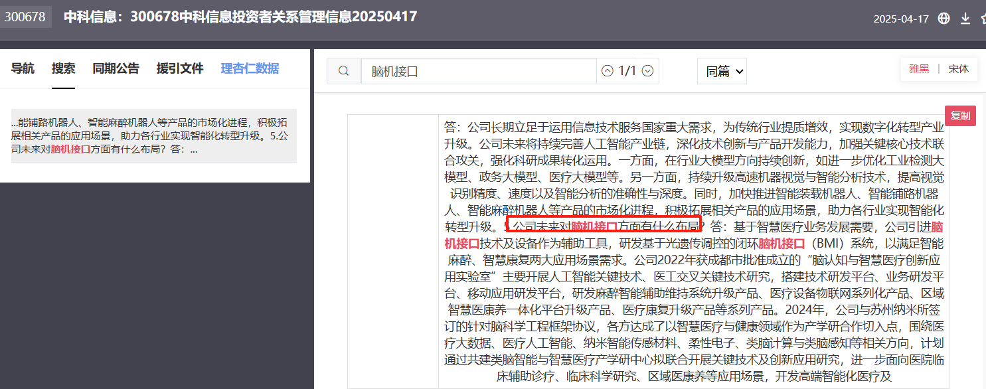Download the document via the download icon
The image size is (986, 389).
click(965, 18)
